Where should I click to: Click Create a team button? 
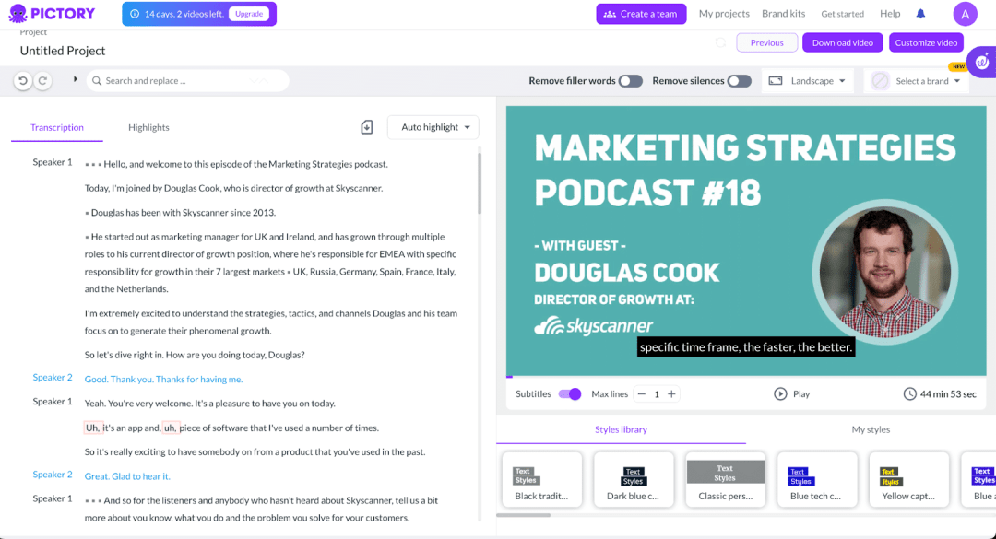click(x=641, y=14)
